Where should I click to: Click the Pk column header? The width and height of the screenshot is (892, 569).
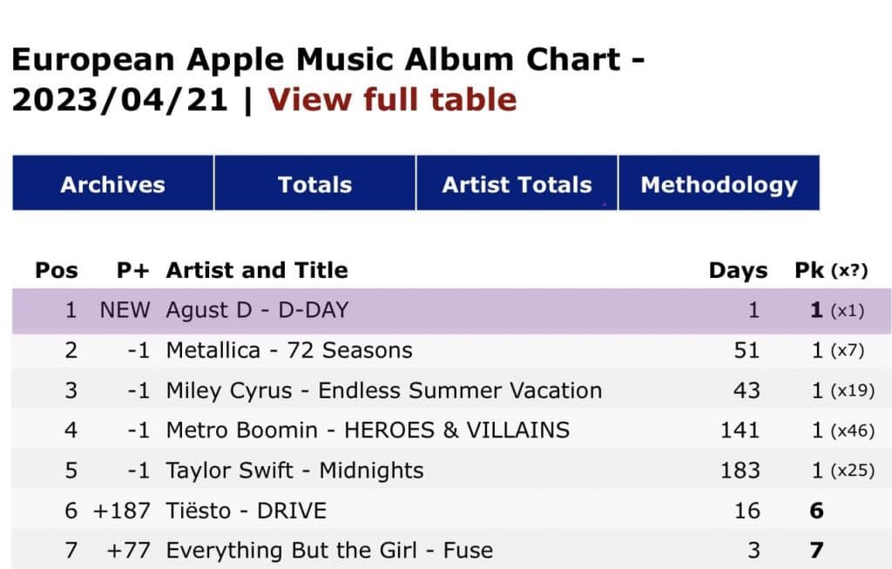pos(810,270)
